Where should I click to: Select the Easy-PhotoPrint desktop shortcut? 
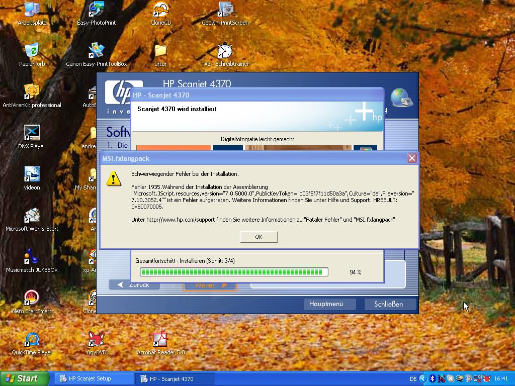click(x=96, y=14)
